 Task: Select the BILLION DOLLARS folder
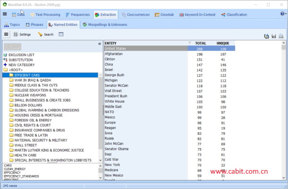click(26, 105)
